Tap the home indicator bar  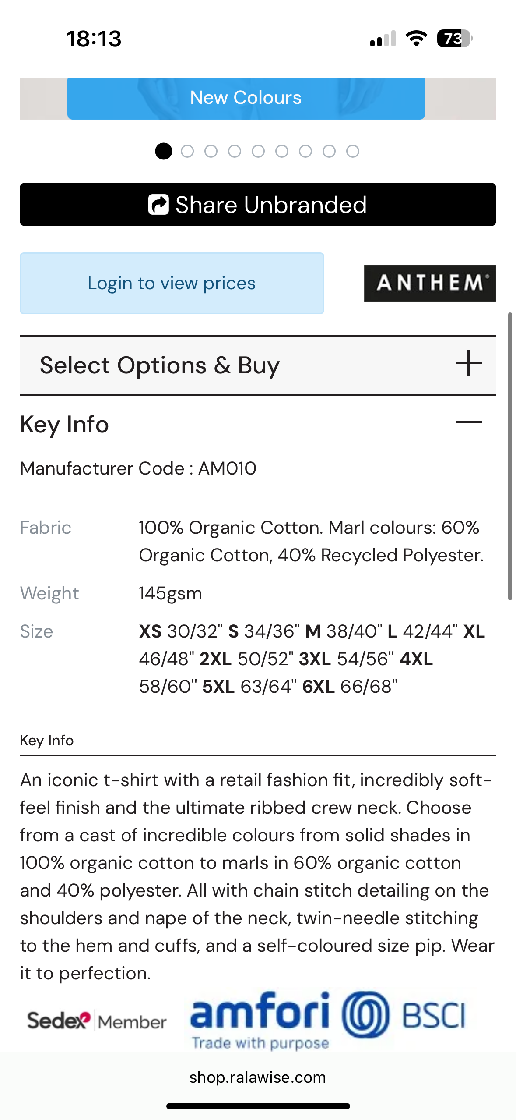pyautogui.click(x=258, y=1106)
